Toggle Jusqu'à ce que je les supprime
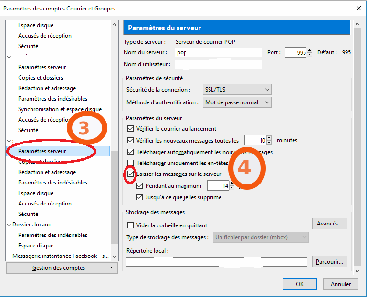This screenshot has width=367, height=297. pyautogui.click(x=140, y=197)
